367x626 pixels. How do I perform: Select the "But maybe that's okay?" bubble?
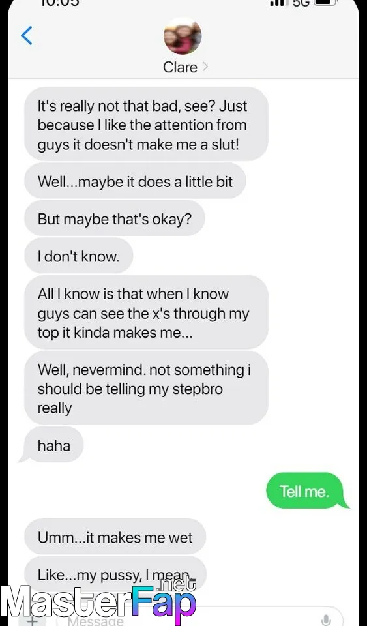[115, 218]
